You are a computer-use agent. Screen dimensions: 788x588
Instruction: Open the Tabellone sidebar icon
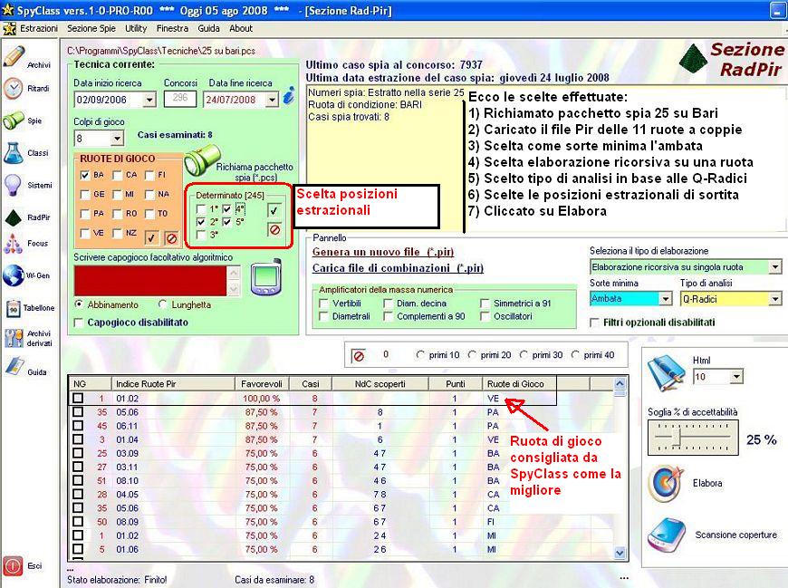(13, 308)
